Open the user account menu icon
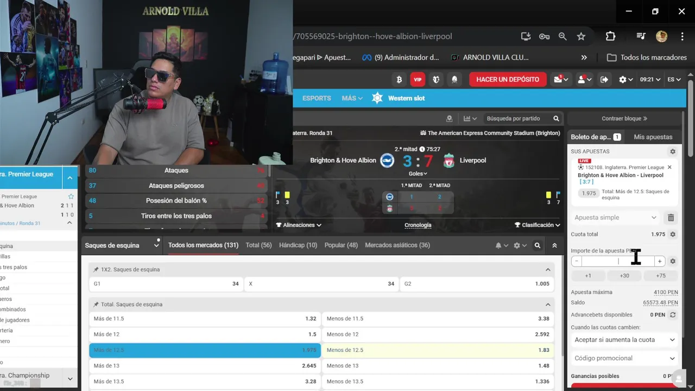The image size is (695, 391). pyautogui.click(x=584, y=79)
